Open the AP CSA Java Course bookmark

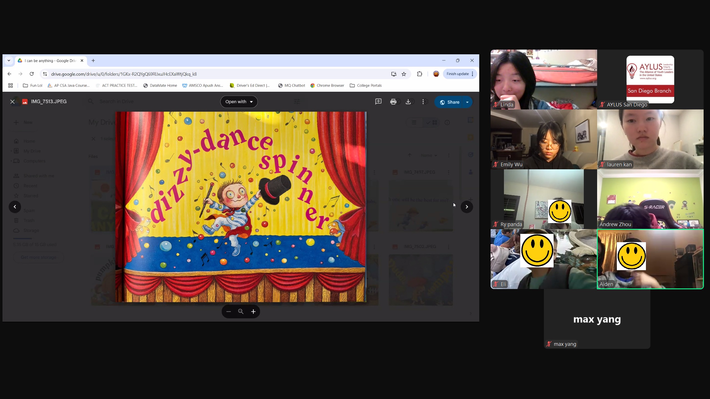(x=69, y=86)
